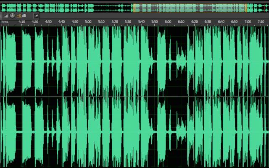Click the 7:10 mark on the ruler
The image size is (269, 168).
click(x=261, y=21)
